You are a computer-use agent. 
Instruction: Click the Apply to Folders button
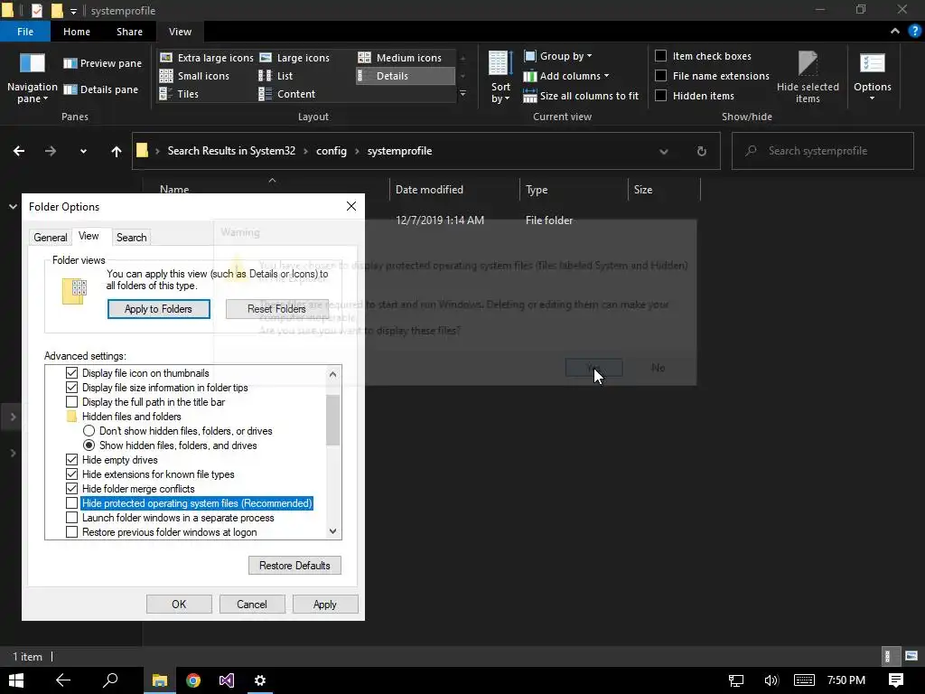coord(158,309)
